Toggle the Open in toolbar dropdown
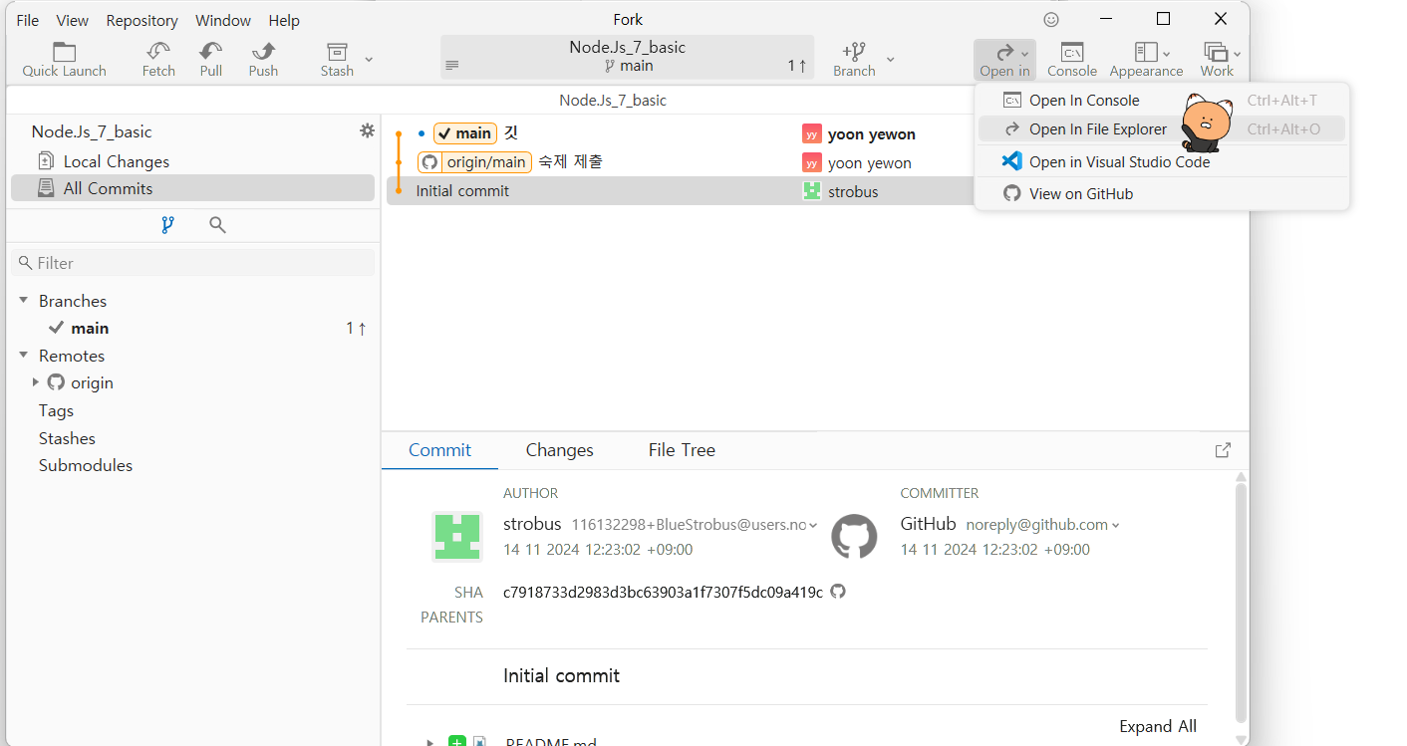 coord(1004,59)
